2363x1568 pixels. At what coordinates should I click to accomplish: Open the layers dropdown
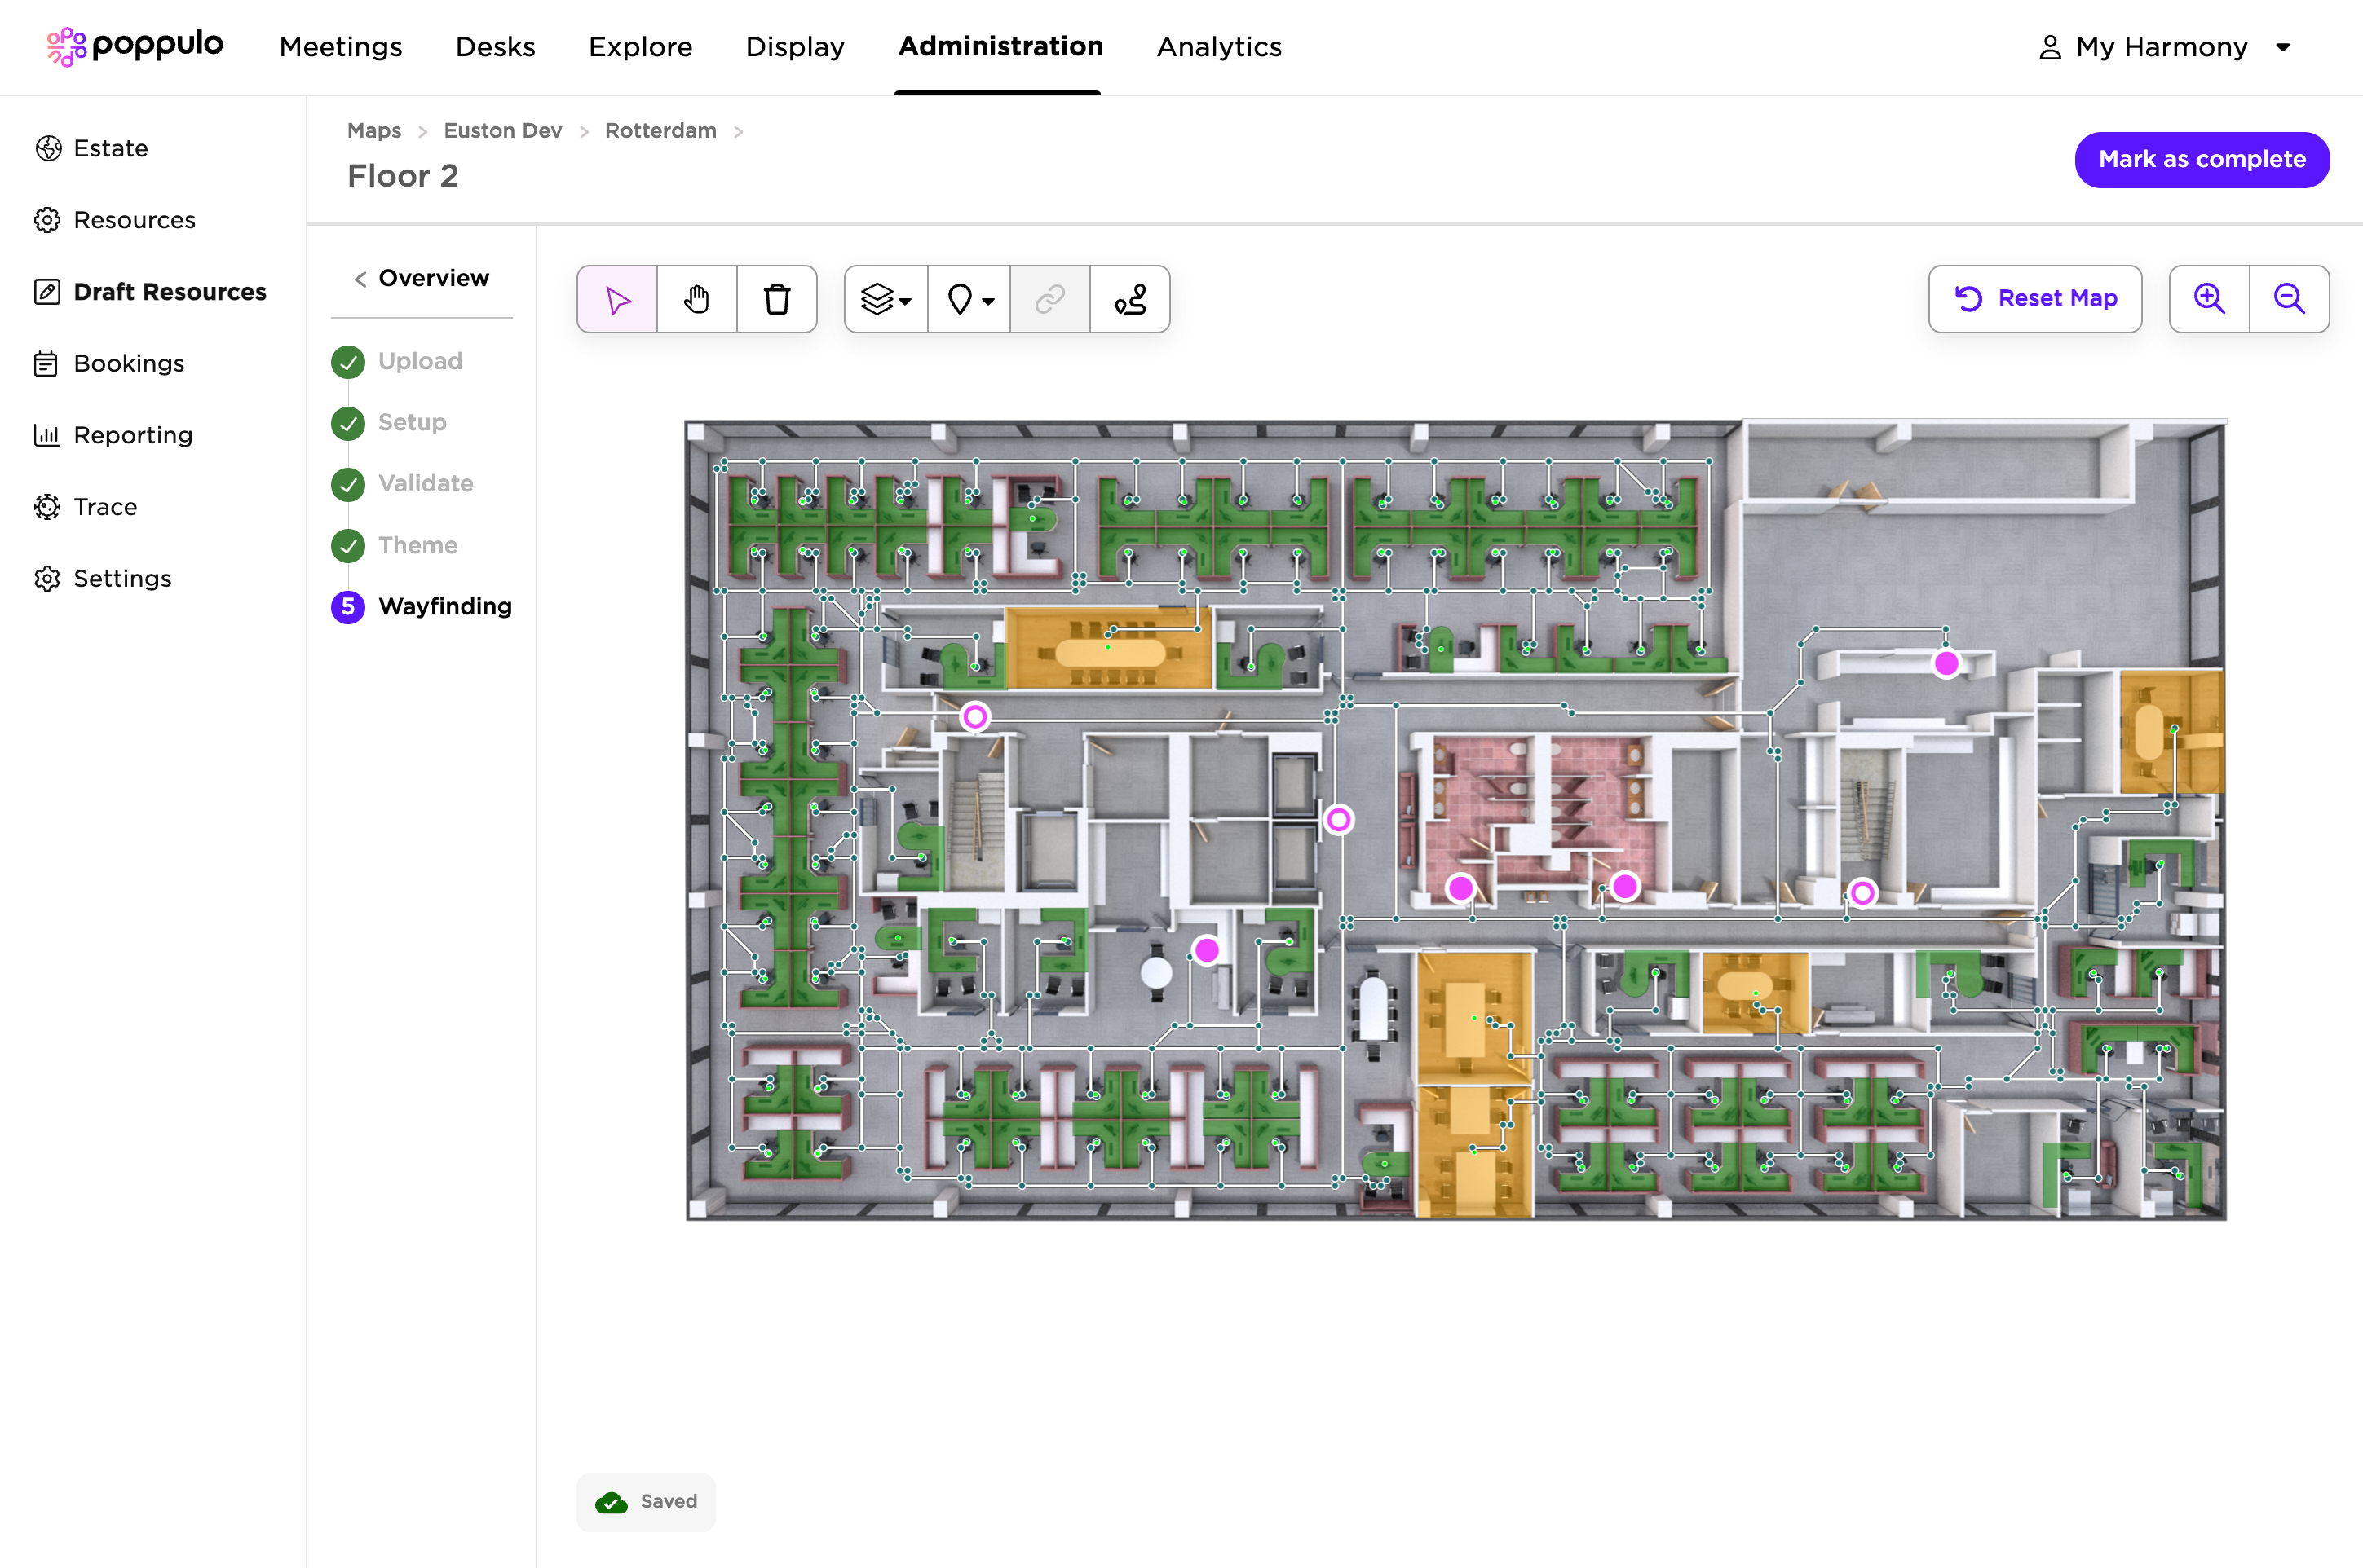[886, 299]
